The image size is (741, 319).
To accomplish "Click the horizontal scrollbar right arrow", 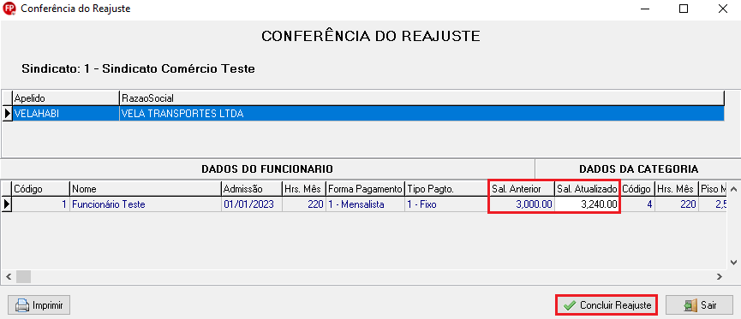I will point(719,276).
